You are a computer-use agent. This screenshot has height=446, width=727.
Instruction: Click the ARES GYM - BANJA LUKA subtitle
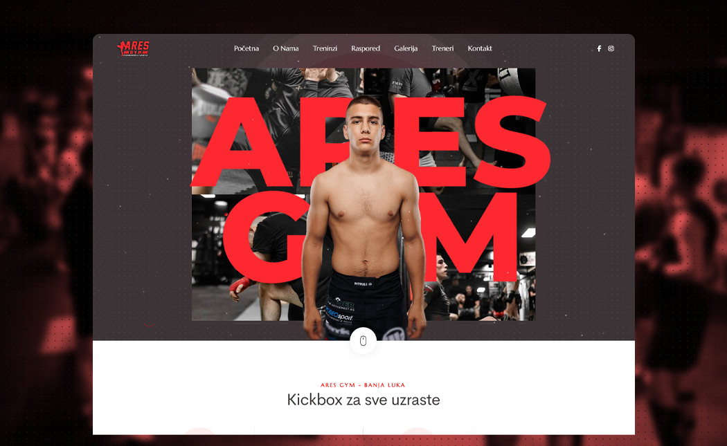[x=363, y=385]
